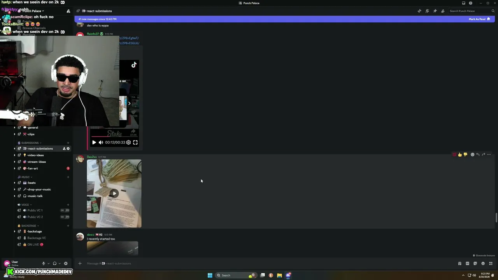498x280 pixels.
Task: Open the message attachment plus button
Action: coord(80,263)
